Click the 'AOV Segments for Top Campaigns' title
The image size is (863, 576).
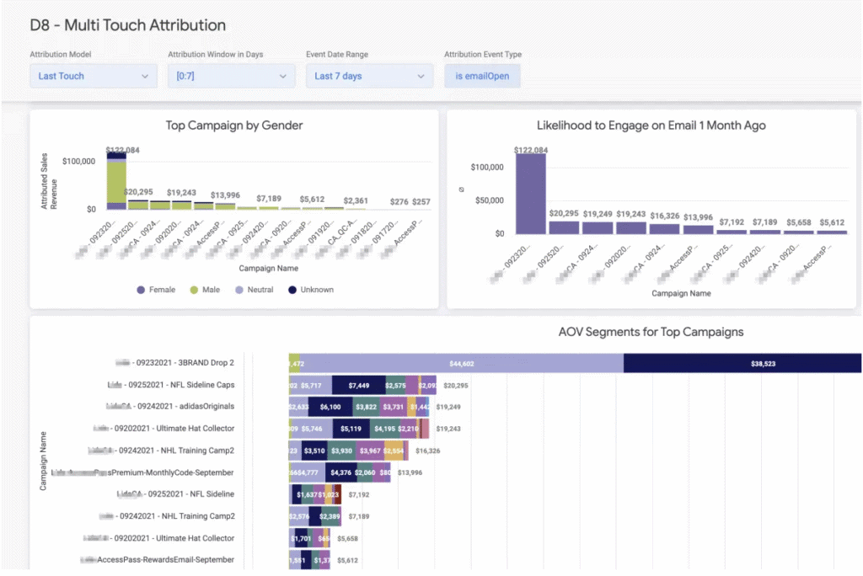[x=651, y=332]
